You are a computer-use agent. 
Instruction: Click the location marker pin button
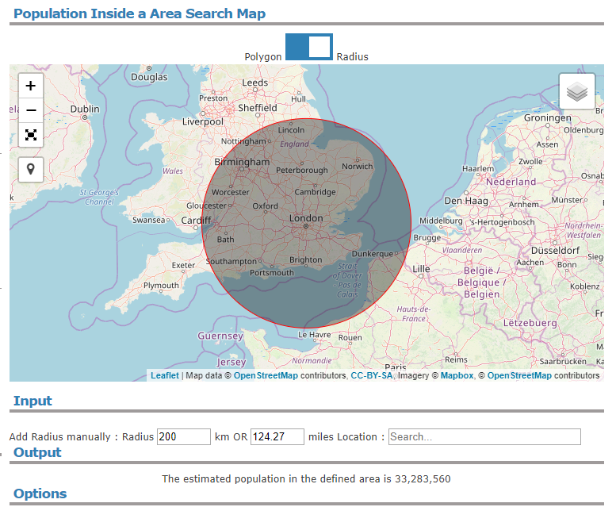coord(31,169)
